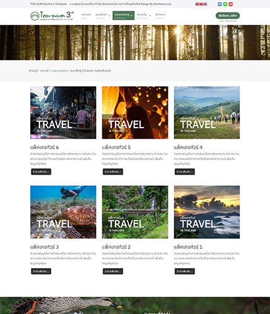Open the sea turtle travel thumbnail
Screen dimensions: 270x314
pyautogui.click(x=63, y=212)
